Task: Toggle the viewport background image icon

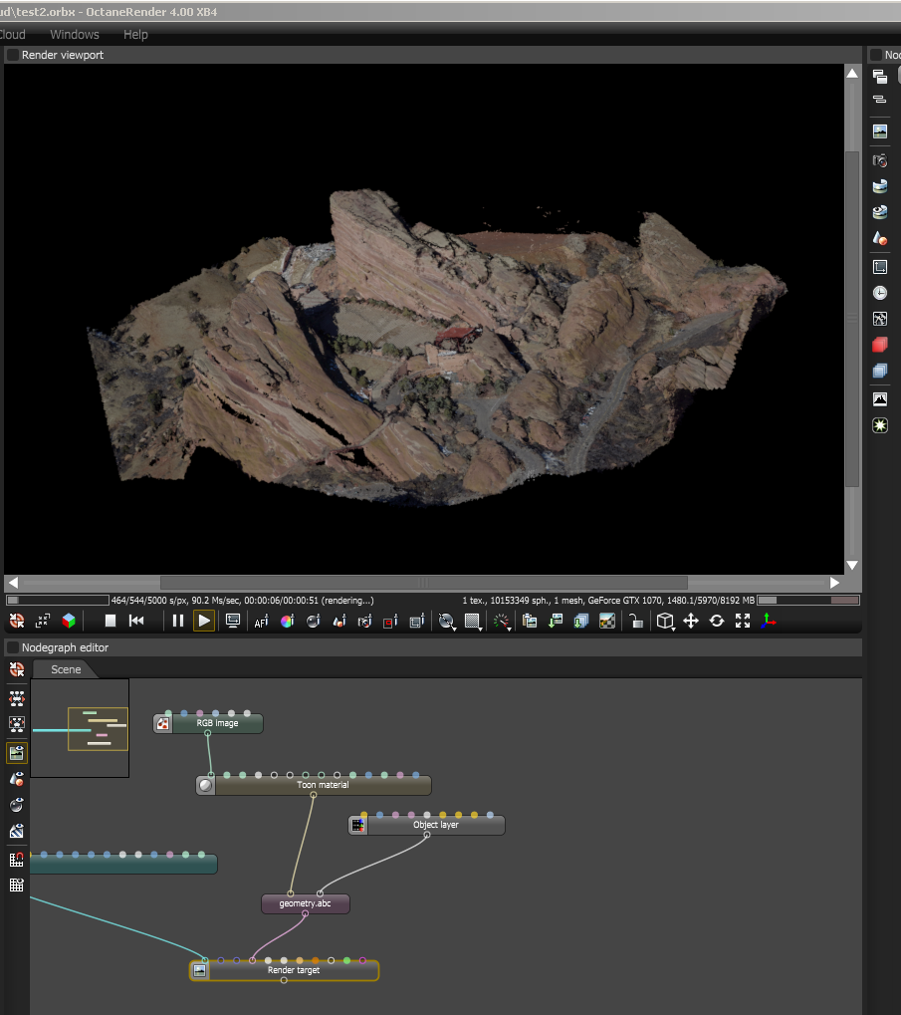Action: 607,621
